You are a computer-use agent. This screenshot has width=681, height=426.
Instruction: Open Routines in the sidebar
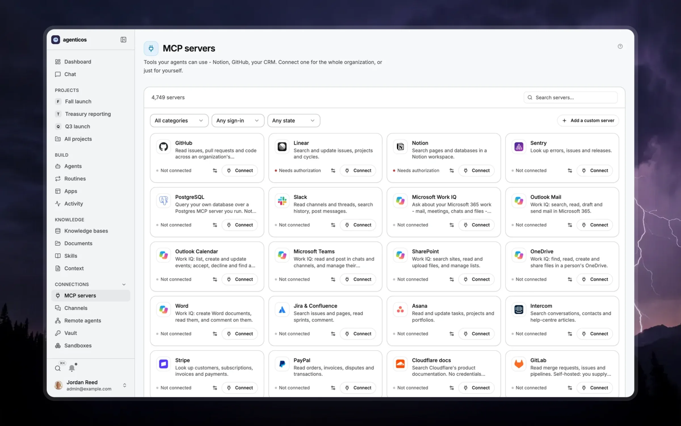[91, 179]
